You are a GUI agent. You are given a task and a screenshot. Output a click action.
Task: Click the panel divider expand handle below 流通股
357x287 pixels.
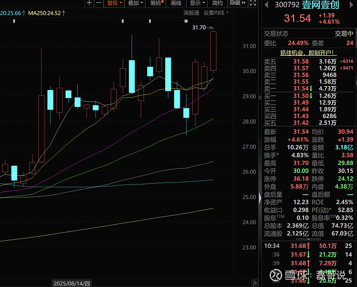point(308,239)
